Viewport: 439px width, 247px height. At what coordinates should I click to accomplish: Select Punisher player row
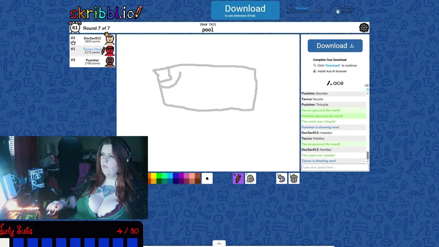(x=92, y=62)
